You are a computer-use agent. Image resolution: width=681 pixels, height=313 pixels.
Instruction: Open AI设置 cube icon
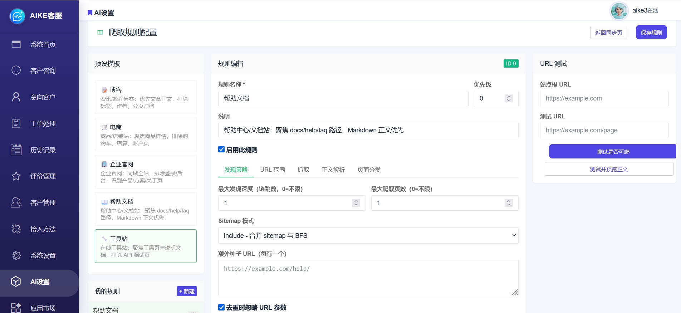pyautogui.click(x=16, y=282)
